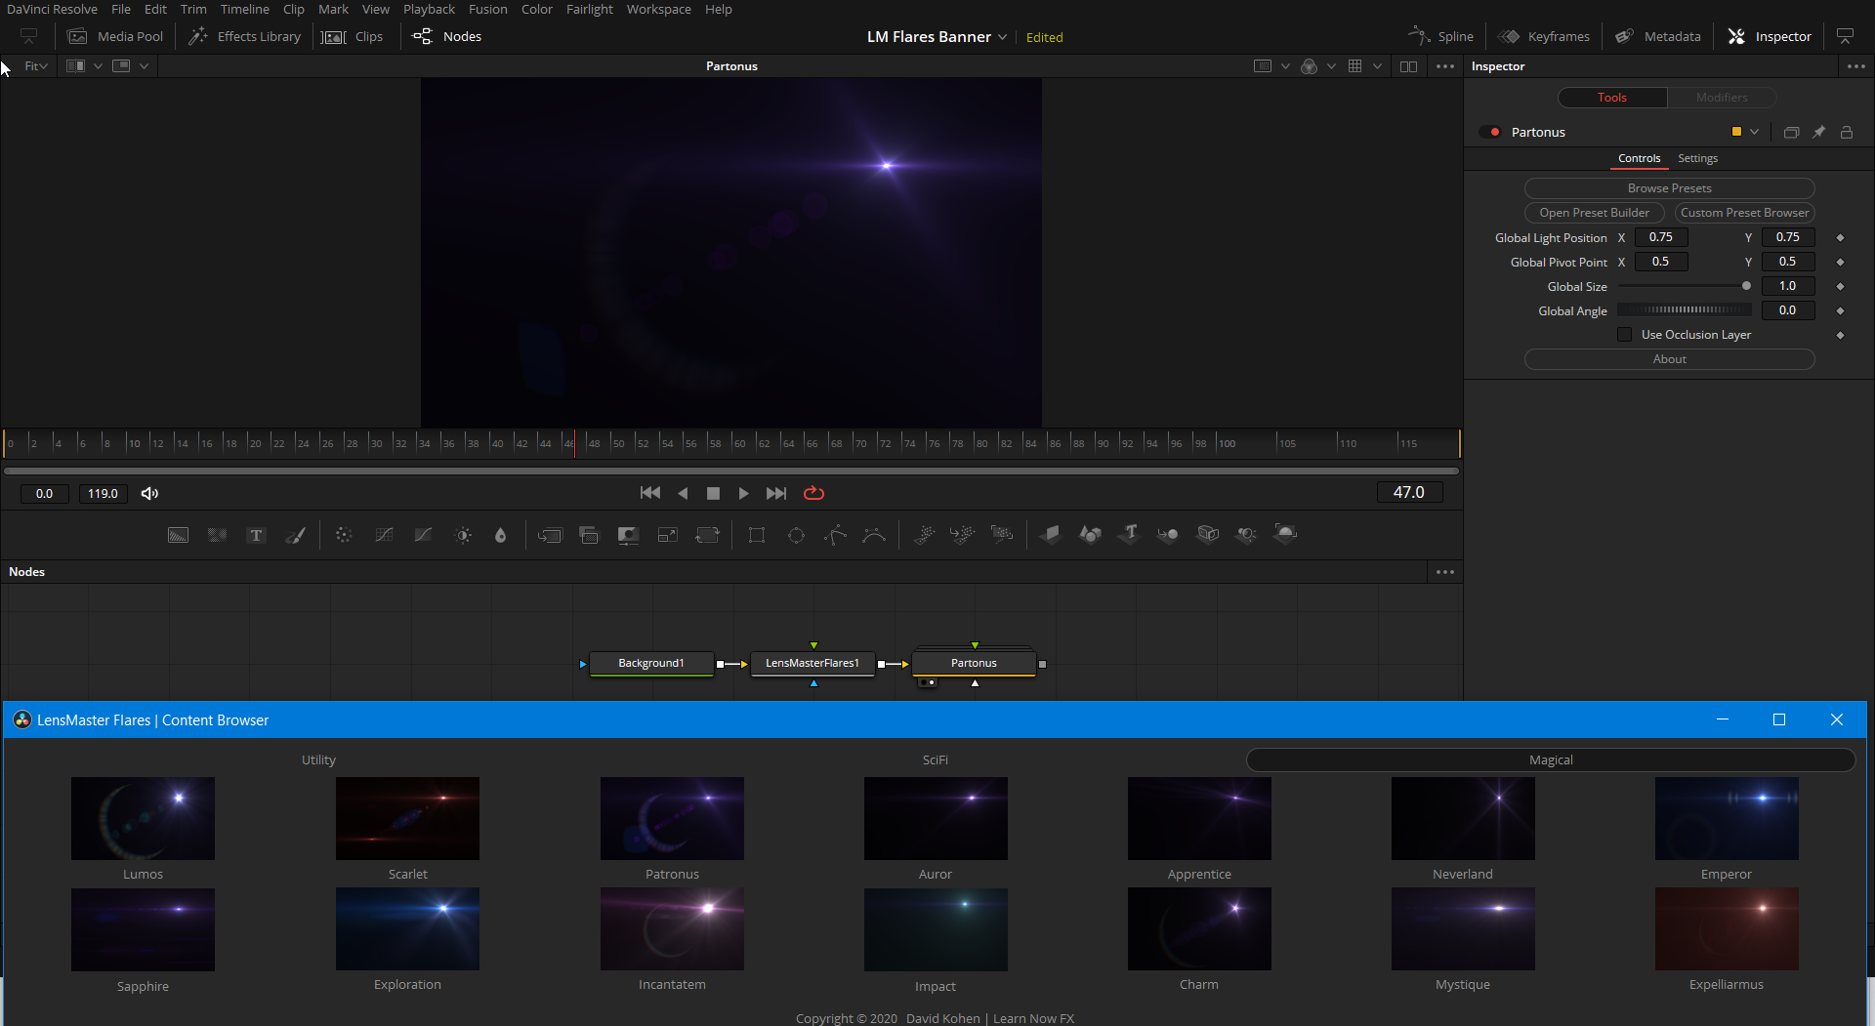Expand project name LM Flares Banner dropdown
1875x1026 pixels.
click(1002, 37)
